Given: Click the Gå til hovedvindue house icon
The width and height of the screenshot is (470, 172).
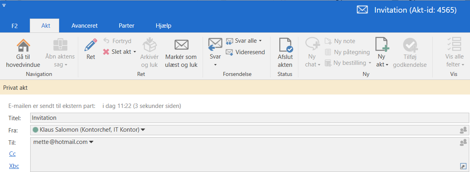Looking at the screenshot, I should 23,45.
